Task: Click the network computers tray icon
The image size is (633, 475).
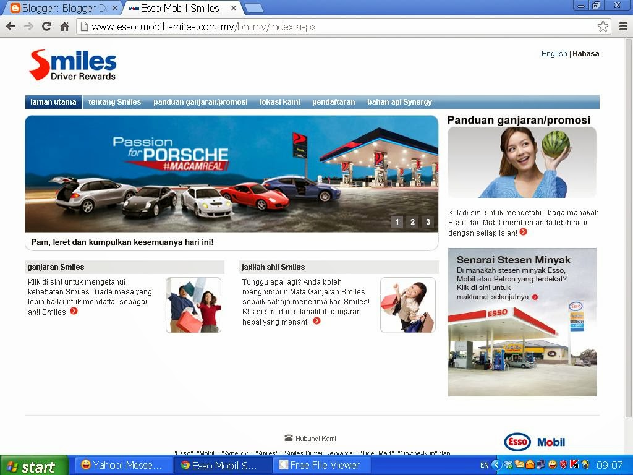Action: pos(541,465)
